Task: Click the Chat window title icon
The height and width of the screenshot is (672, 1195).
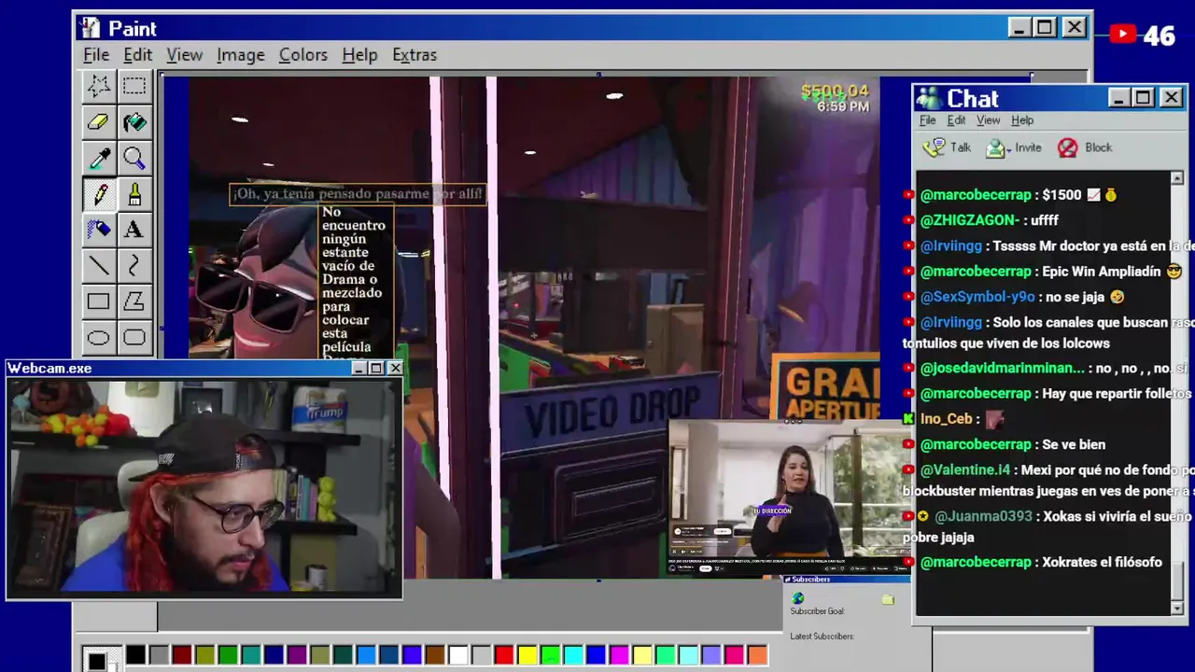Action: coord(928,98)
